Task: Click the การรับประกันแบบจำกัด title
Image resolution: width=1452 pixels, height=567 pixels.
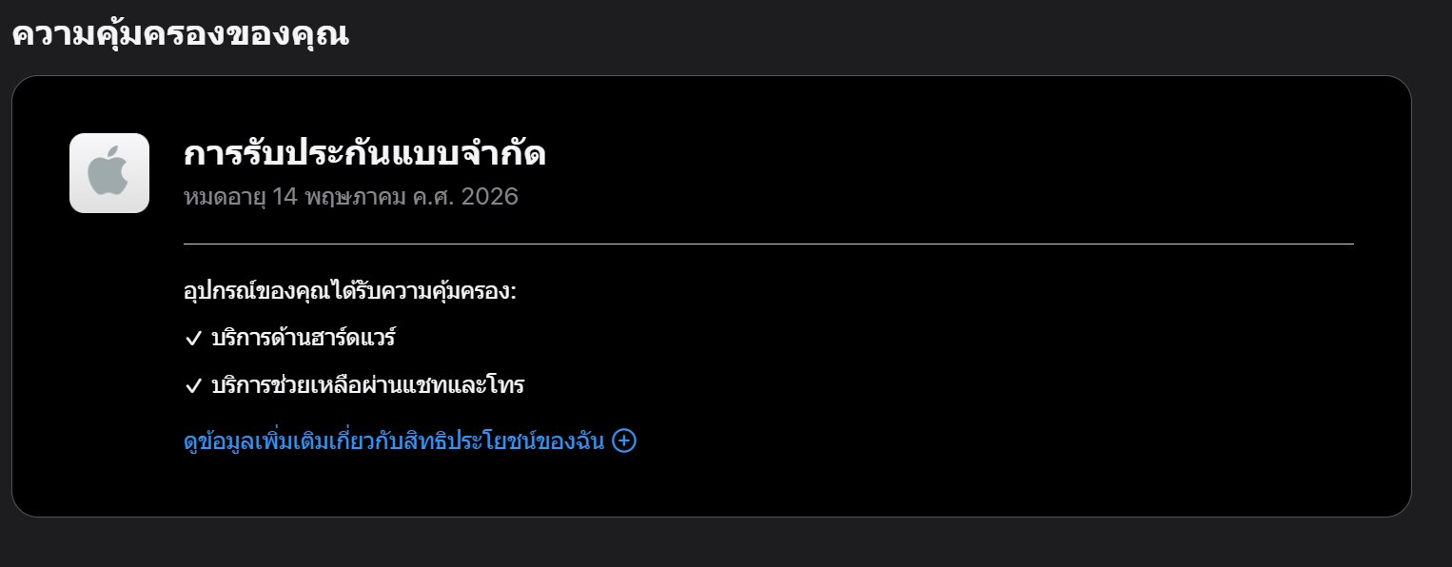Action: pyautogui.click(x=364, y=153)
